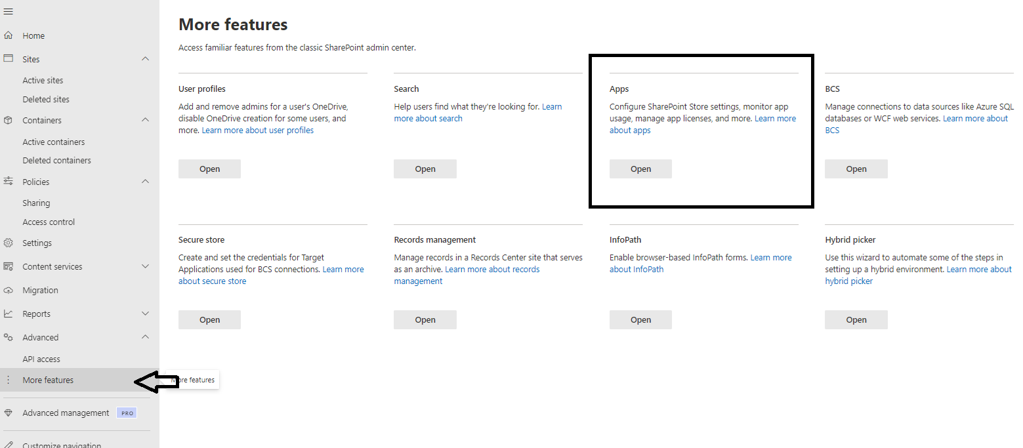Screen dimensions: 1023x448
Task: Click the Records management card title
Action: pos(435,239)
